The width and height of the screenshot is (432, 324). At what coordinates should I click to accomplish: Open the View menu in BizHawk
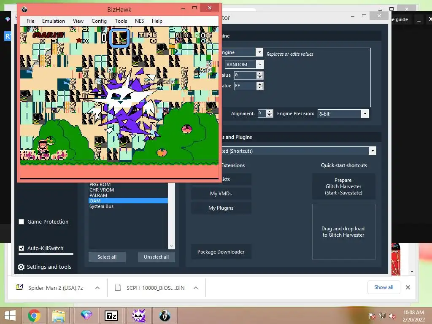click(x=78, y=21)
